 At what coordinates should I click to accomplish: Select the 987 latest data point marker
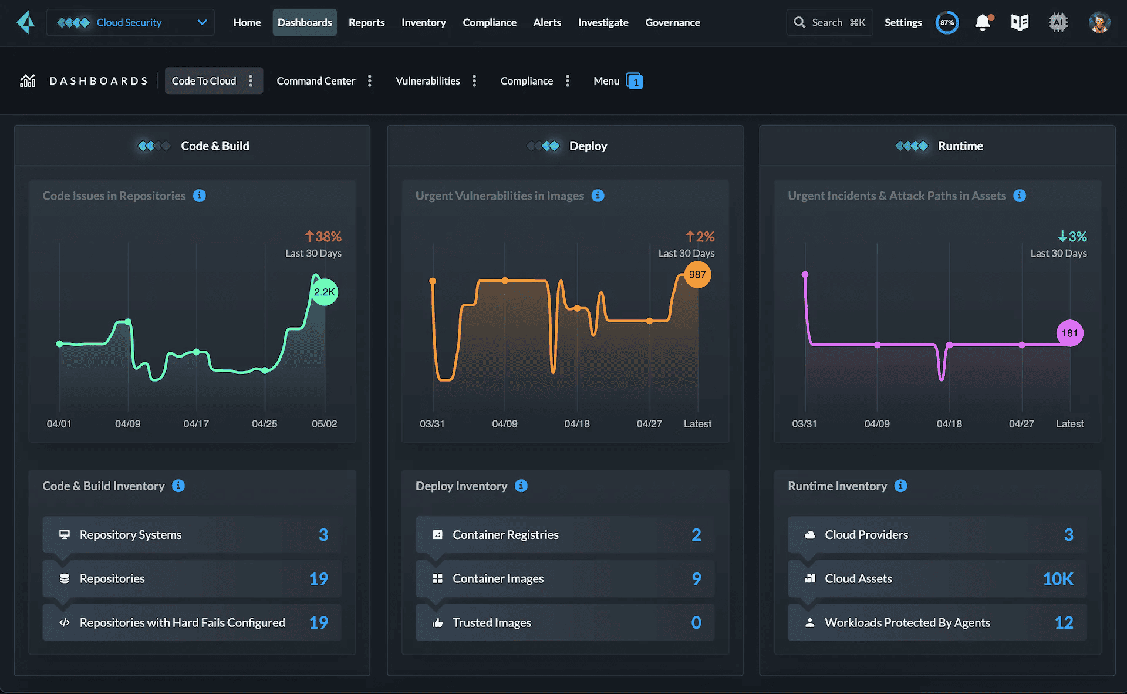point(697,274)
